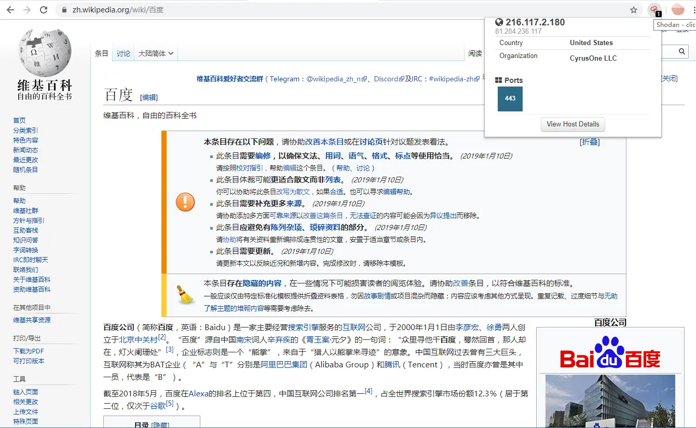Select the IP address 216.117.2.180
The width and height of the screenshot is (696, 428).
pyautogui.click(x=535, y=22)
